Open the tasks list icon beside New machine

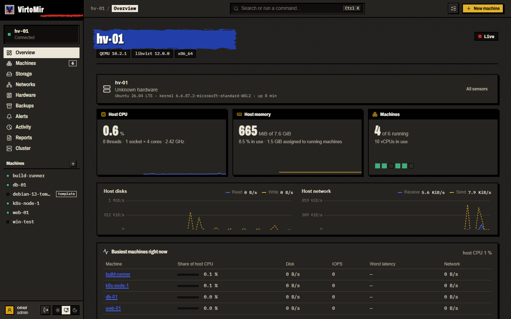point(453,9)
